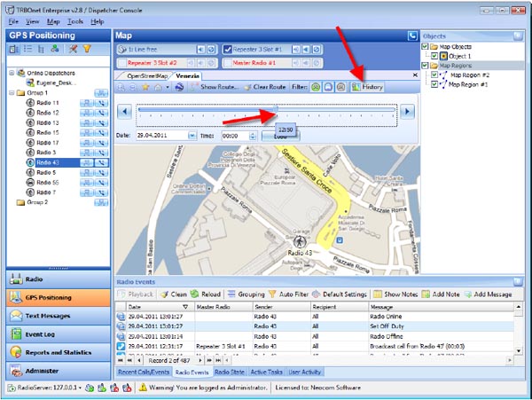Viewport: 532px width, 400px height.
Task: Click the tree view icon in GPS Positioning toolbar
Action: click(x=41, y=49)
